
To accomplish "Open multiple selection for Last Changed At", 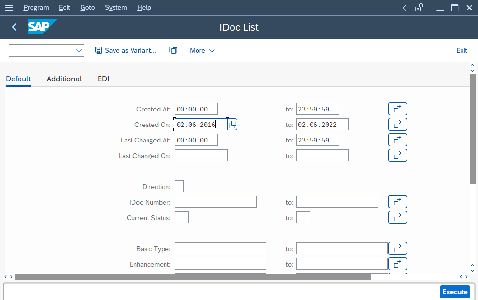I will 397,140.
